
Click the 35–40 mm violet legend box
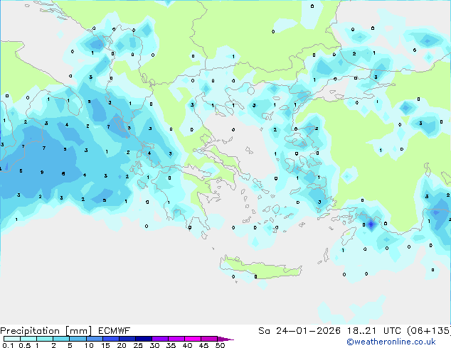pyautogui.click(x=176, y=339)
